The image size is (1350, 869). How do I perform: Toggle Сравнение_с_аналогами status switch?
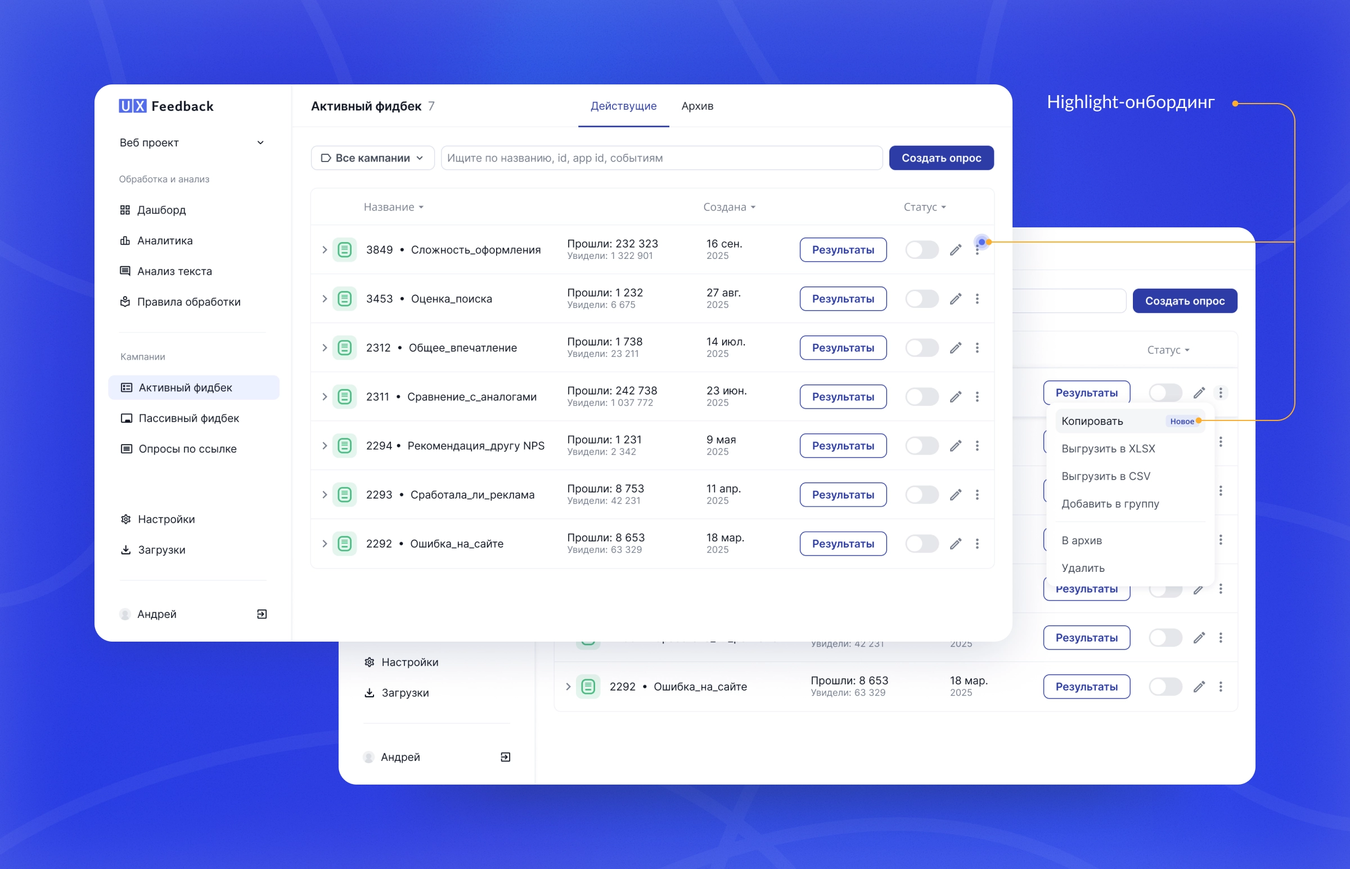pyautogui.click(x=921, y=397)
